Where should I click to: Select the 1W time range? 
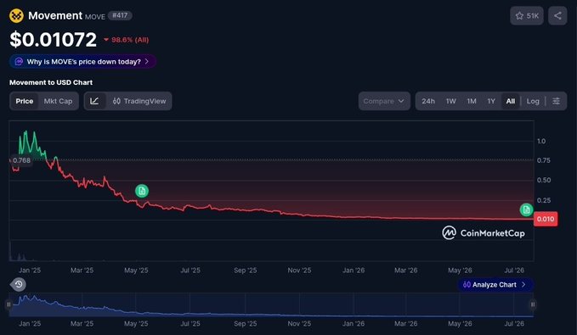click(x=450, y=101)
